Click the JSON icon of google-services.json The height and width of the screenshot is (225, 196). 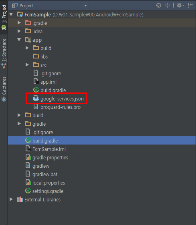pos(36,98)
